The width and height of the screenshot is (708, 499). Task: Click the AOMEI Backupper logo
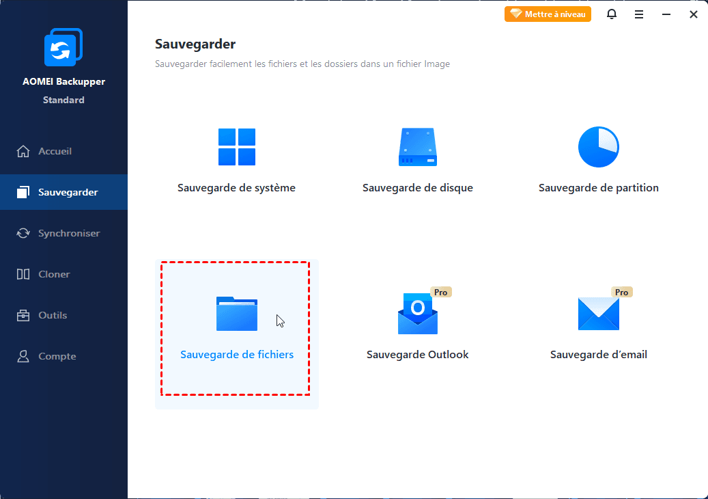[x=63, y=47]
